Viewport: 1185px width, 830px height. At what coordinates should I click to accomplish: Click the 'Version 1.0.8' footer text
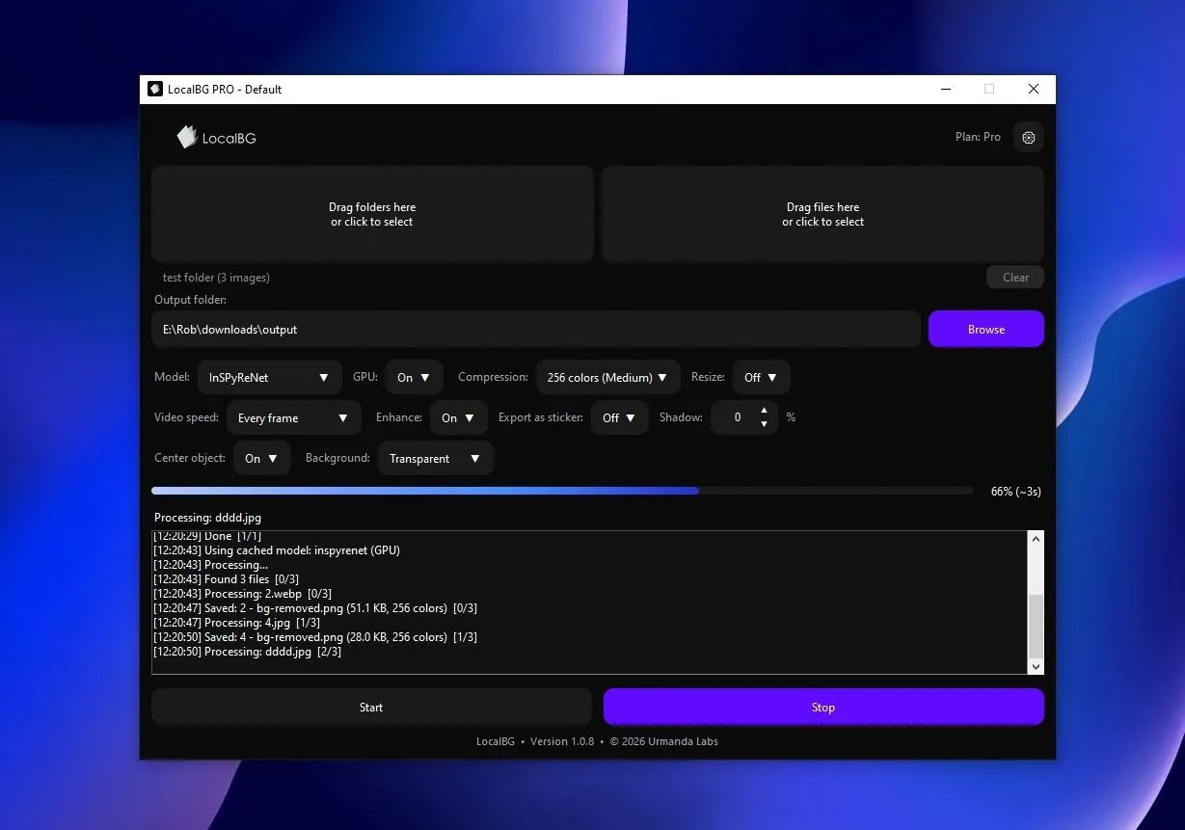pos(562,741)
